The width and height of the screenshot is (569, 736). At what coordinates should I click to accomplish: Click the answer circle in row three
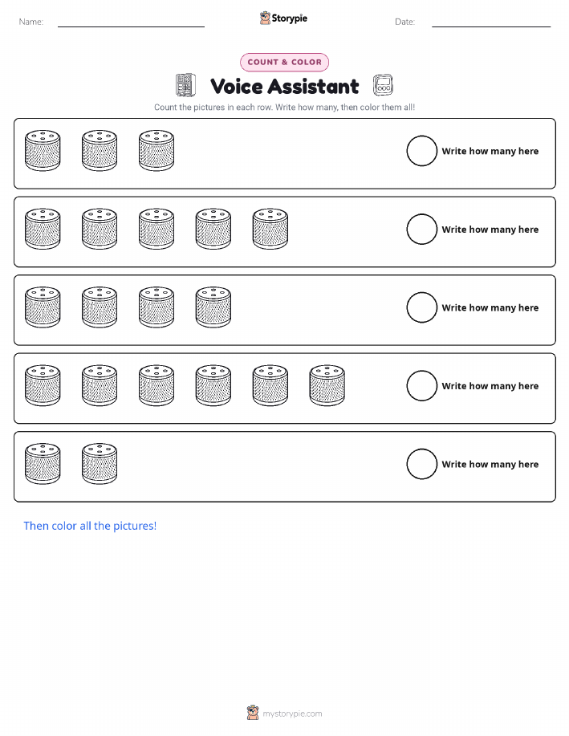tap(421, 307)
